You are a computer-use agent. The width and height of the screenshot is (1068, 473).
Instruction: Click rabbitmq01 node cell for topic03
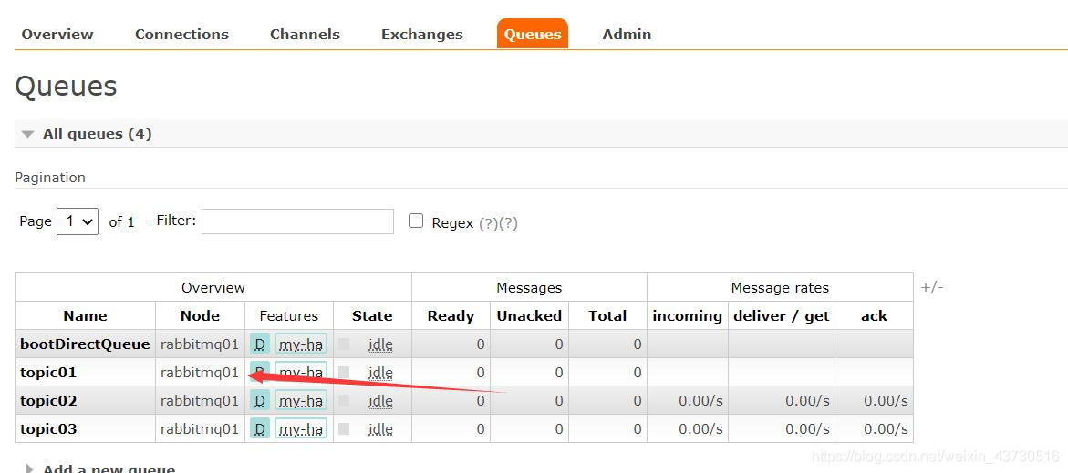pyautogui.click(x=200, y=429)
